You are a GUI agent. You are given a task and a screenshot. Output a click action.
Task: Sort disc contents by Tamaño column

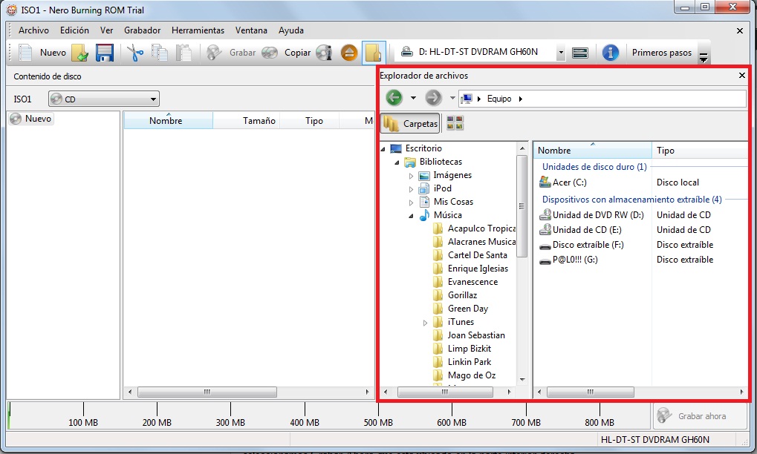(246, 120)
